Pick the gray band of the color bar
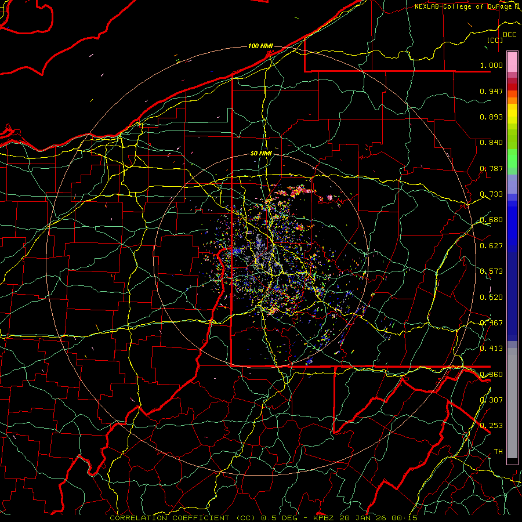 coord(512,403)
